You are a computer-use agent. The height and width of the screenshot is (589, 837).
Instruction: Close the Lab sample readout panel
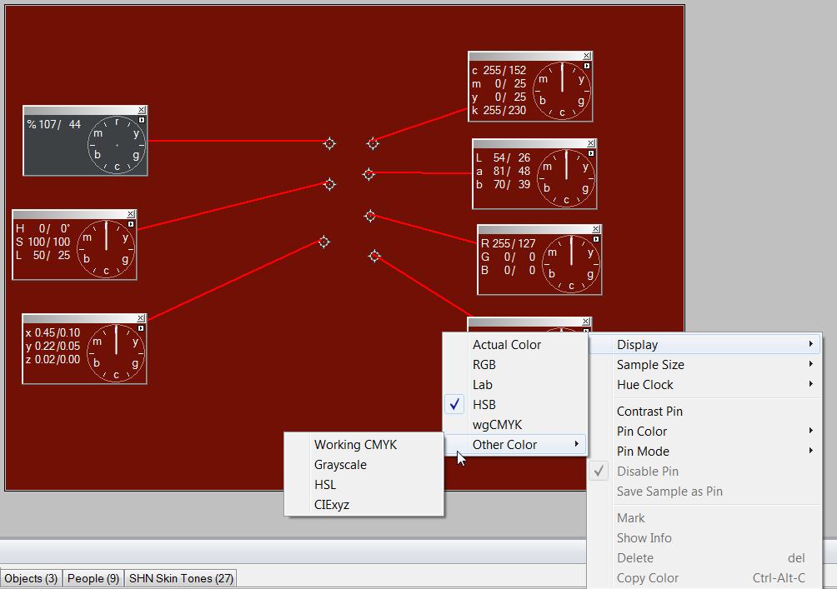coord(591,143)
